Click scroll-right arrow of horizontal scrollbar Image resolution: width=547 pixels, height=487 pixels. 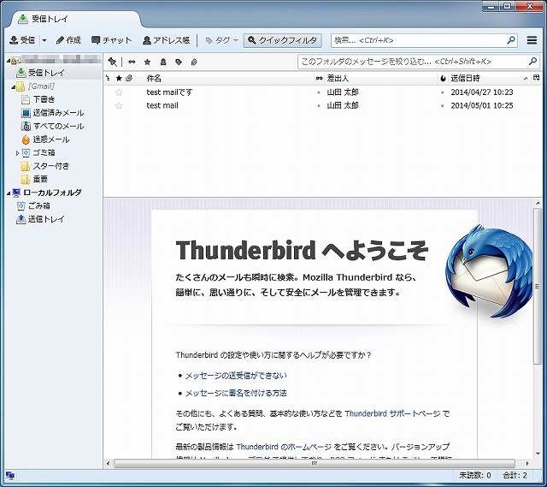point(526,464)
